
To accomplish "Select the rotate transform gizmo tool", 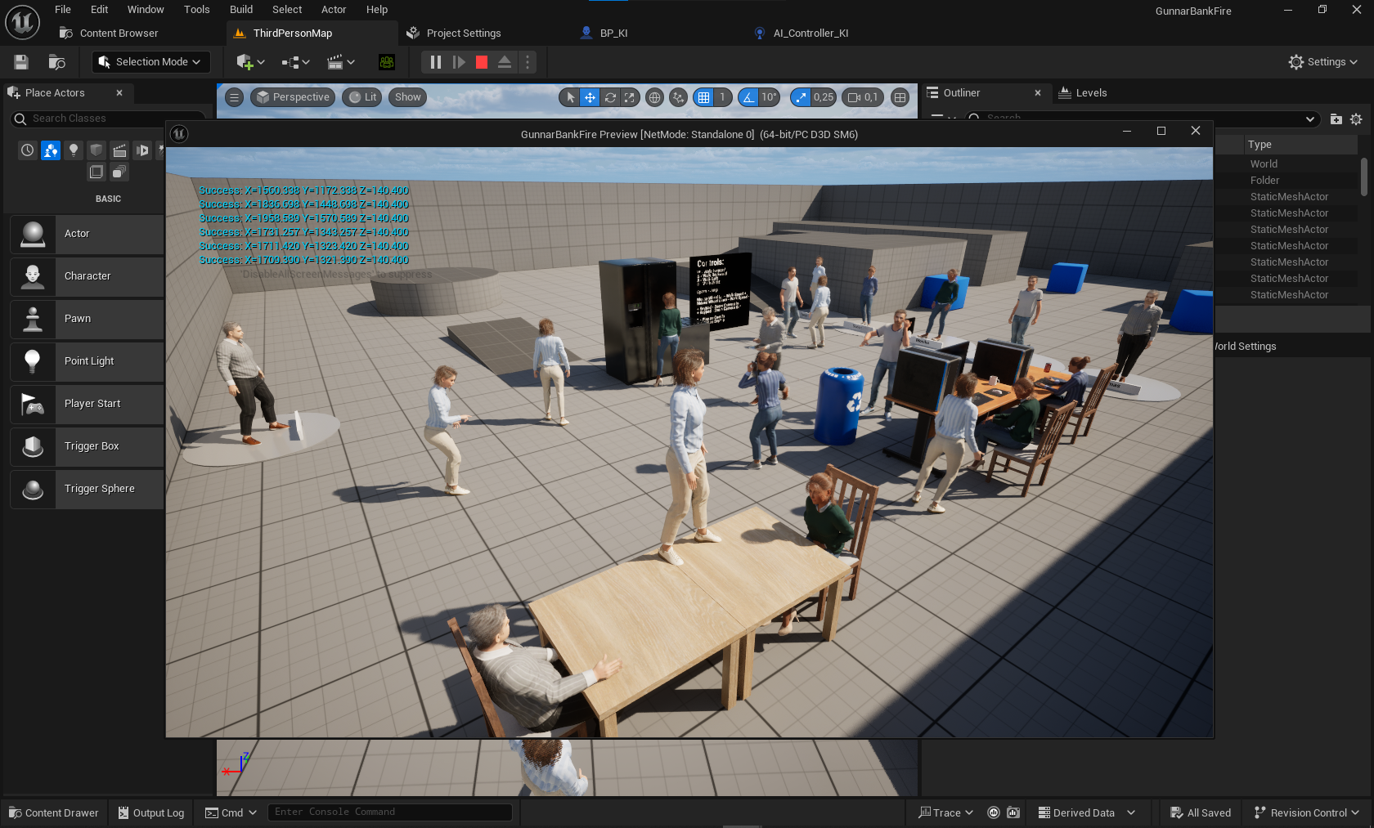I will [x=610, y=97].
